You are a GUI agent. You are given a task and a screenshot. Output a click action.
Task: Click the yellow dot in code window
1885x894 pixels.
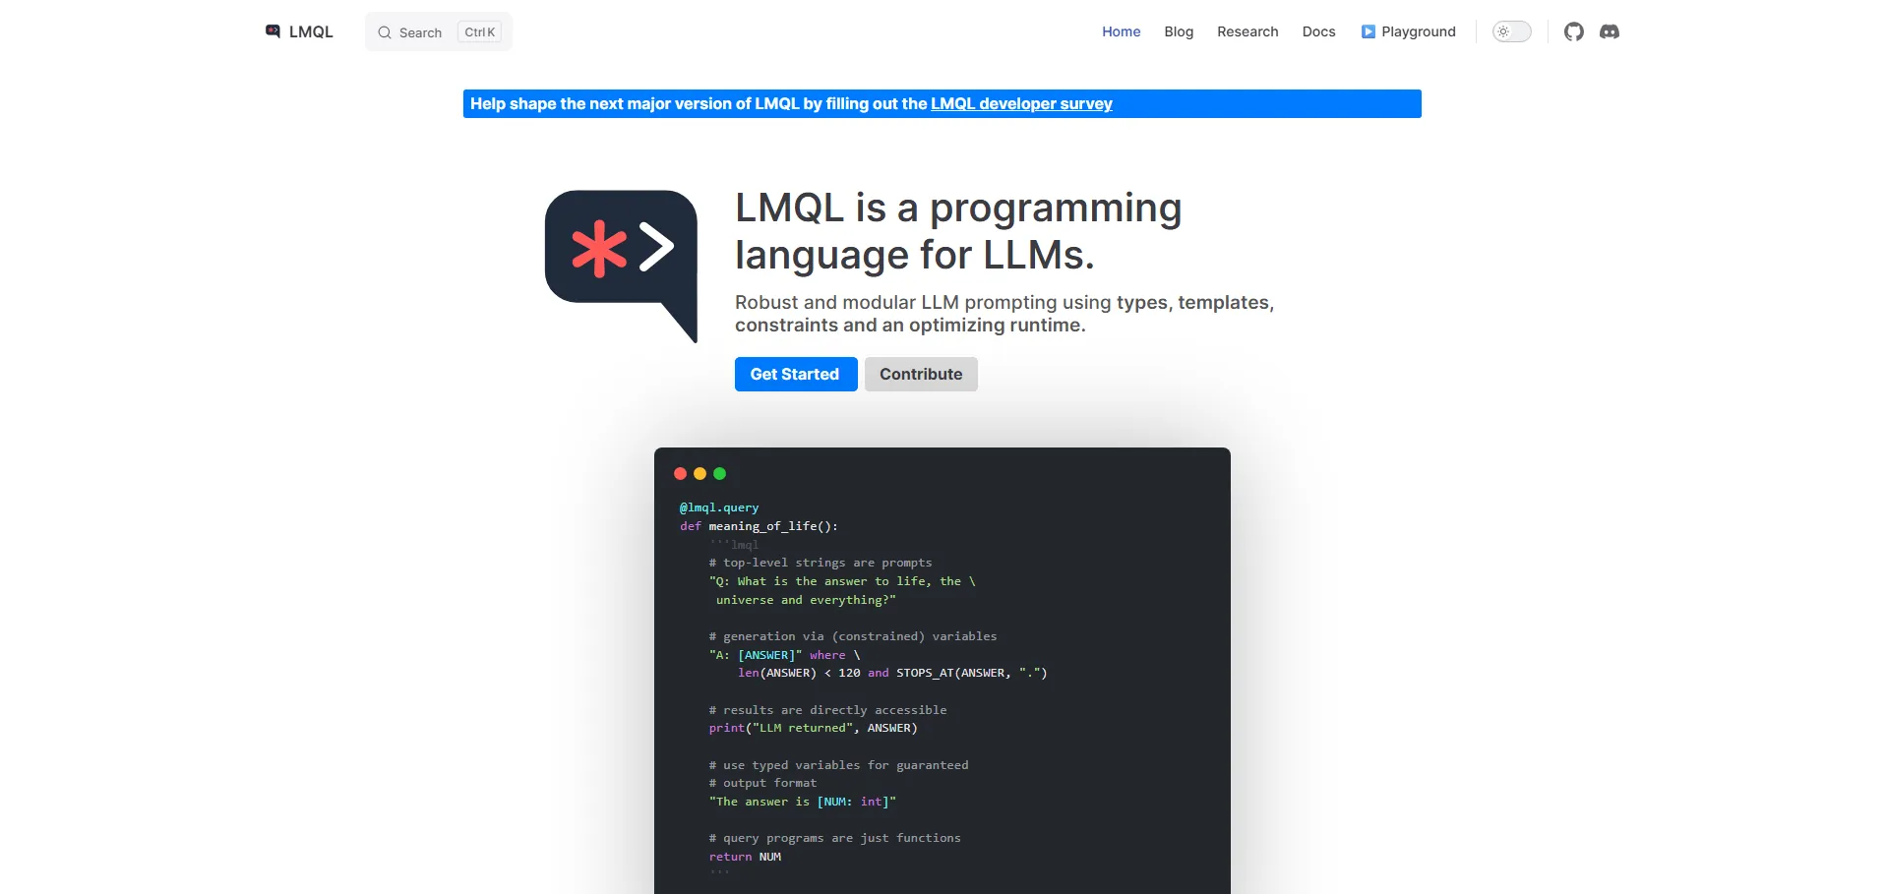click(x=699, y=474)
